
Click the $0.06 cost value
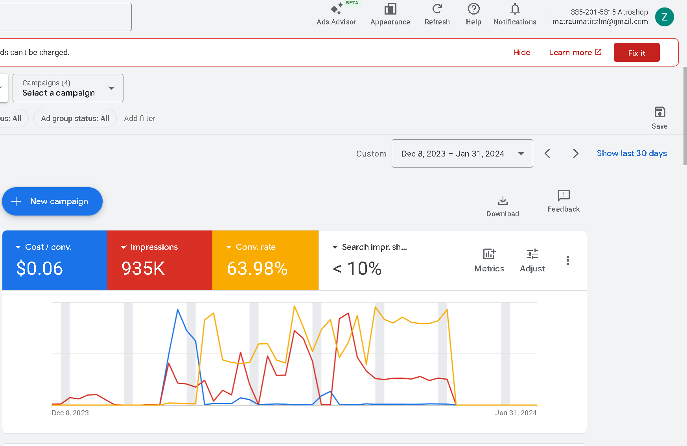[x=40, y=269]
